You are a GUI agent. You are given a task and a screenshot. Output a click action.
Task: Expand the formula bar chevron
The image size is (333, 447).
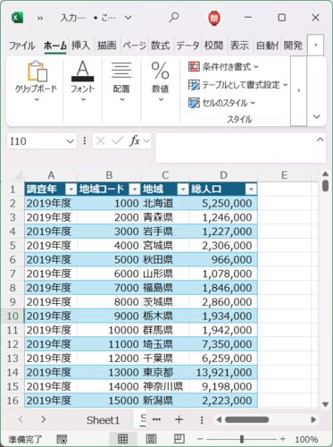321,139
